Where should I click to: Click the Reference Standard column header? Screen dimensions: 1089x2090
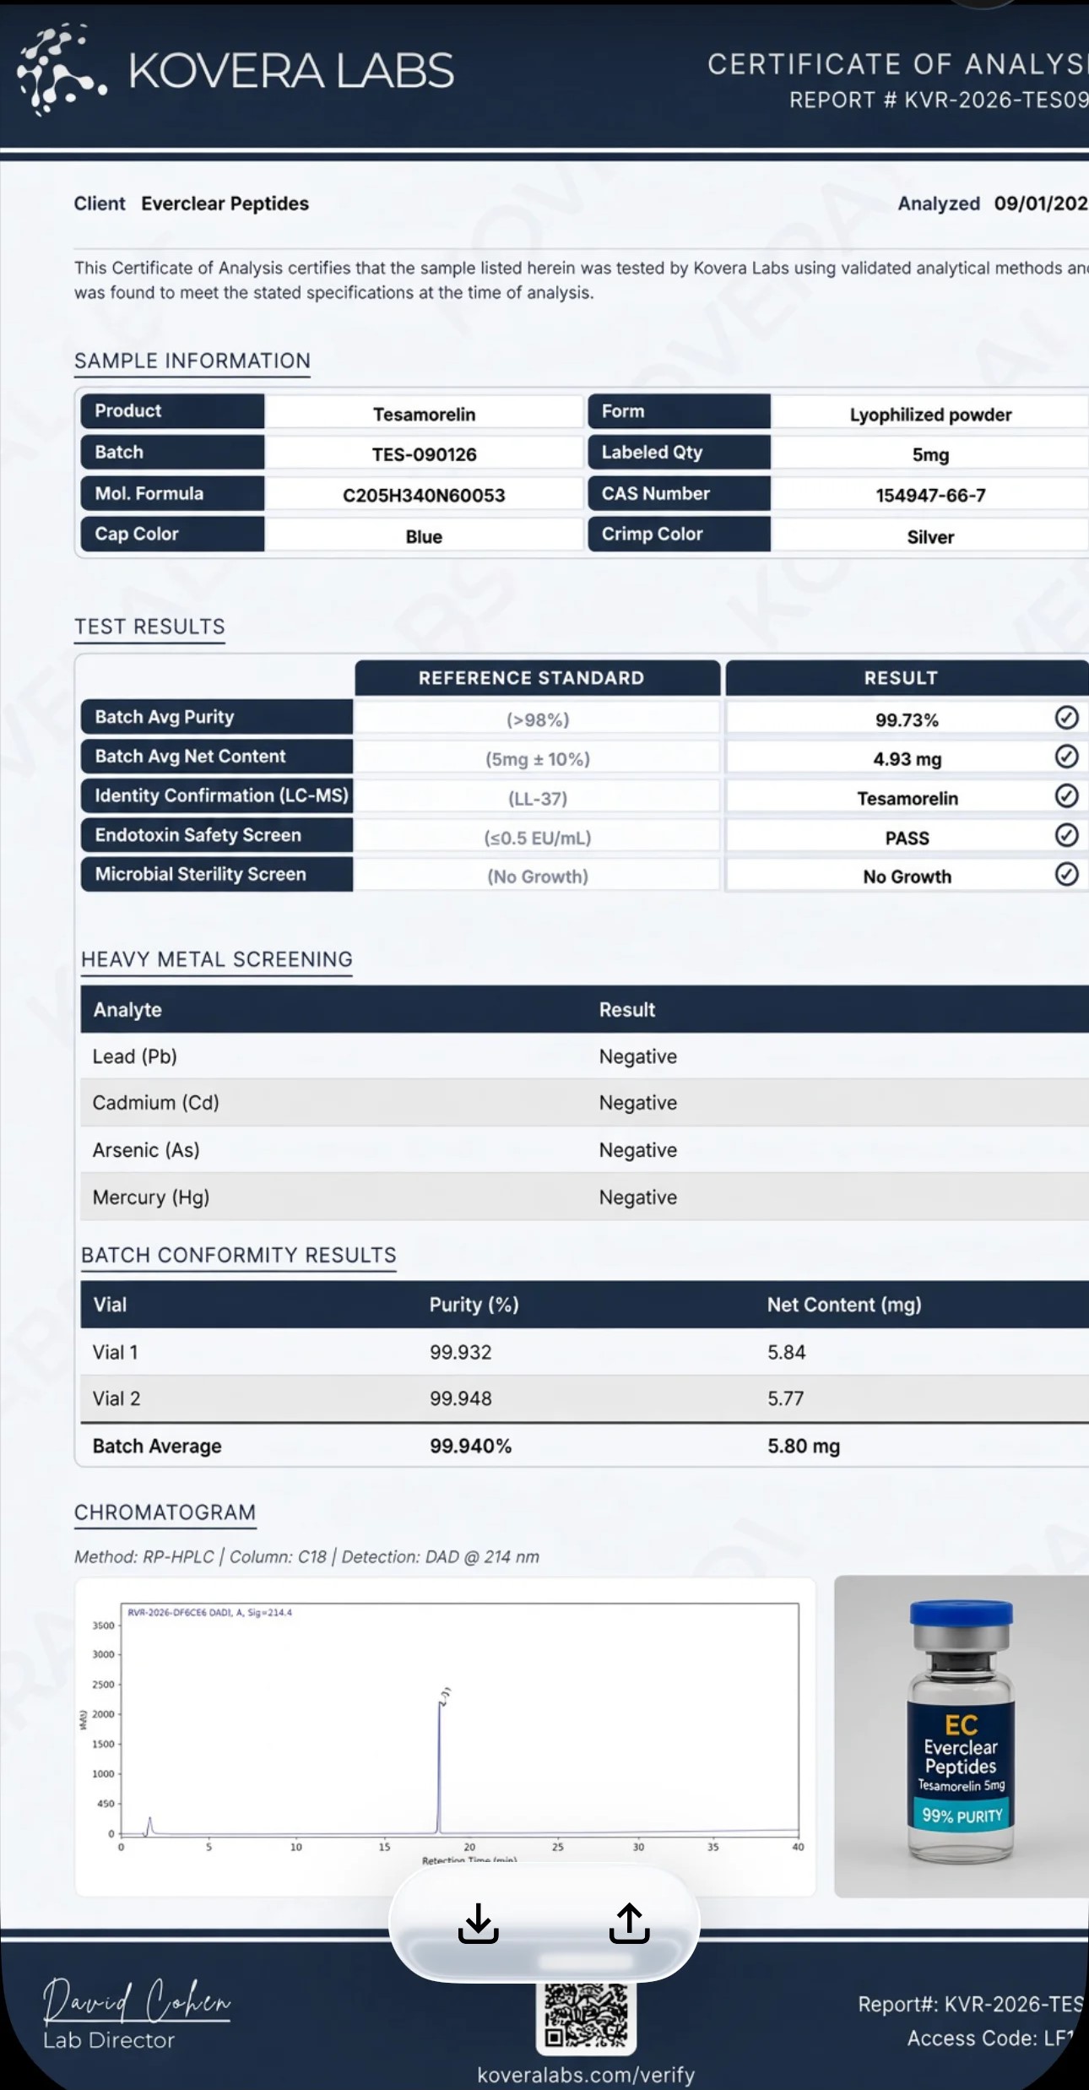point(537,678)
